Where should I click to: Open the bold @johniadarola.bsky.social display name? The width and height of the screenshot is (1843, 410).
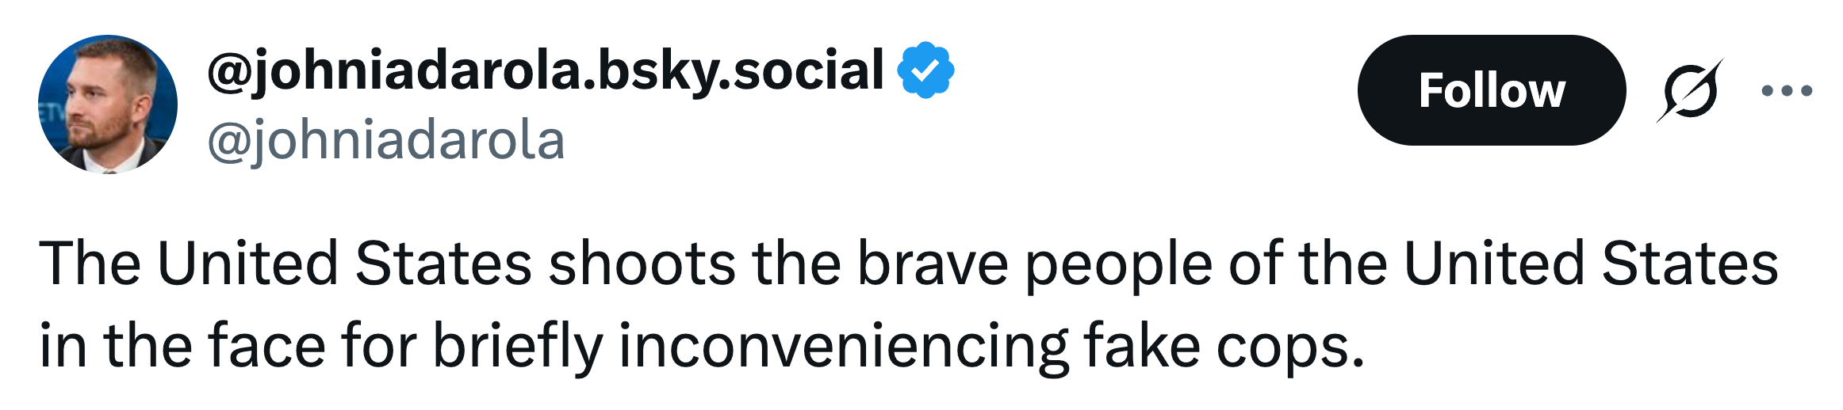(545, 70)
